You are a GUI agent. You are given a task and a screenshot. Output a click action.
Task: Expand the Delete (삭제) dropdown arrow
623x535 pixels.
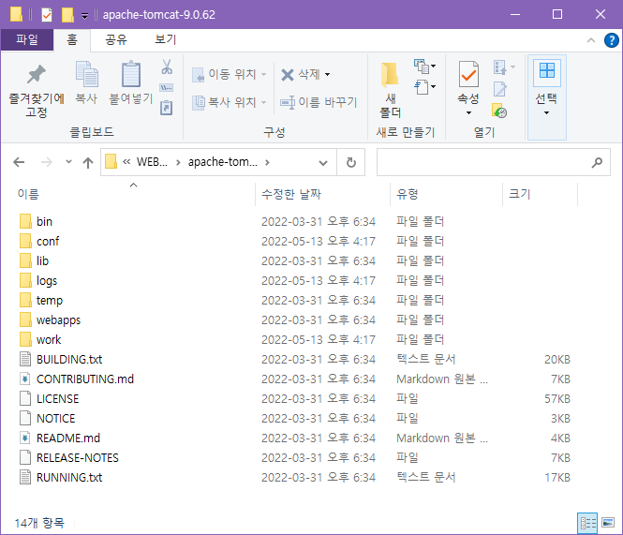(x=327, y=74)
